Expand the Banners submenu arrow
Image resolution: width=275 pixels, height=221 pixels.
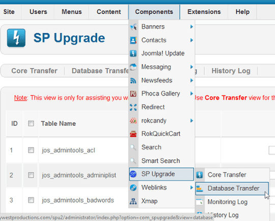191,27
